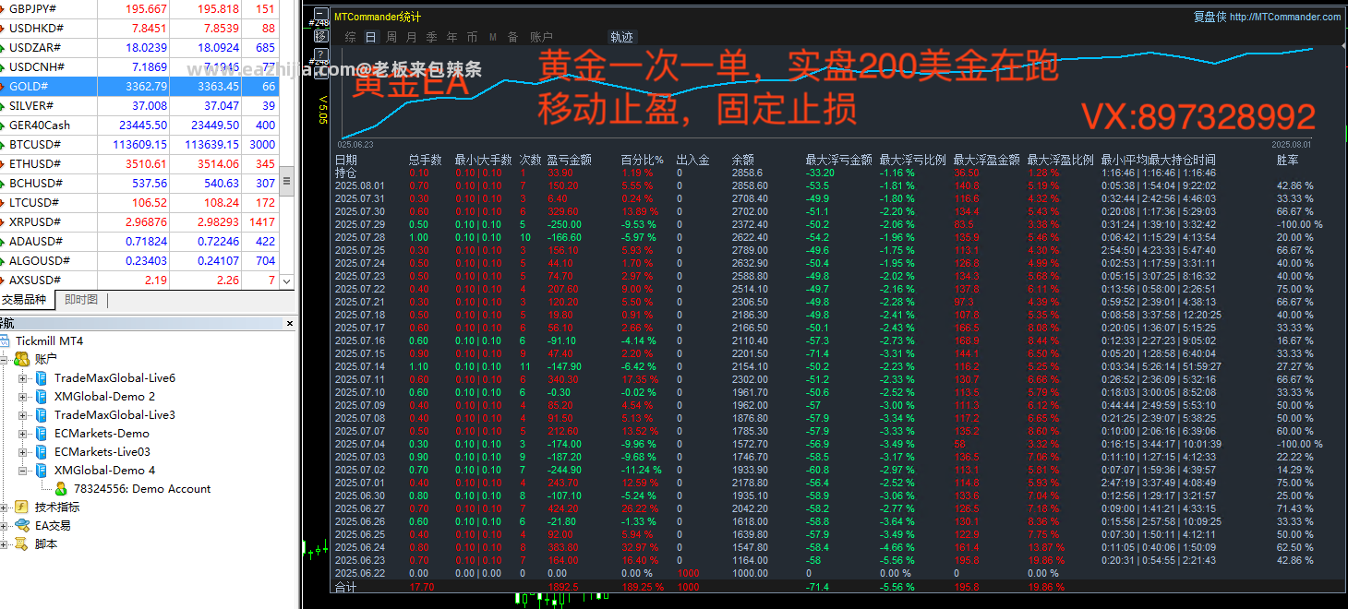
Task: Click the GOLD# symbol arrow icon
Action: [x=2, y=86]
